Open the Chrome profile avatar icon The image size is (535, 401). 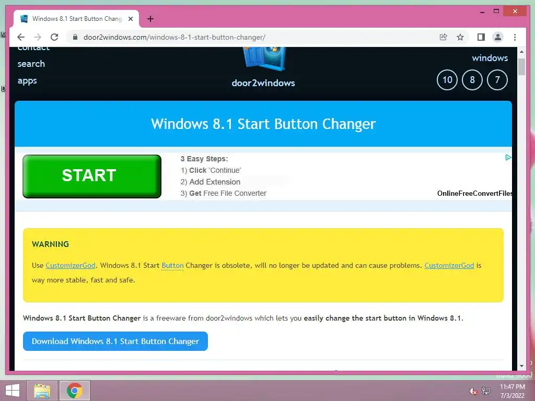coord(498,37)
